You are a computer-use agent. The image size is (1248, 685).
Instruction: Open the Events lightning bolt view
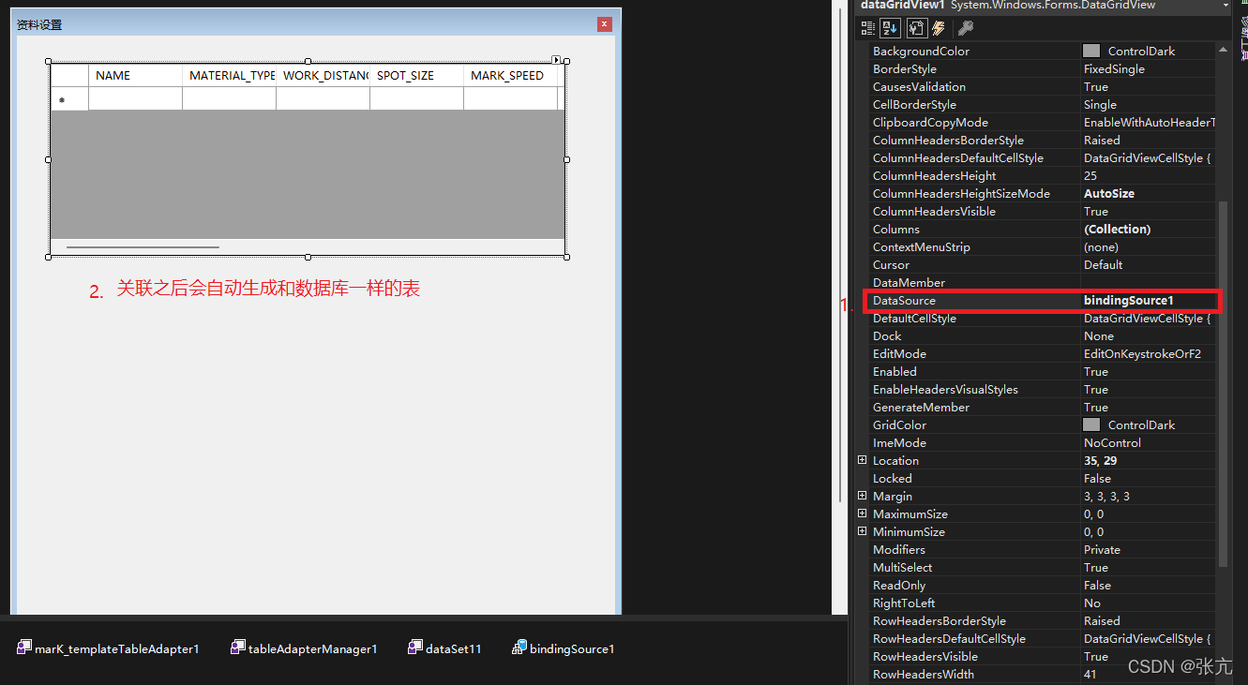click(x=939, y=28)
